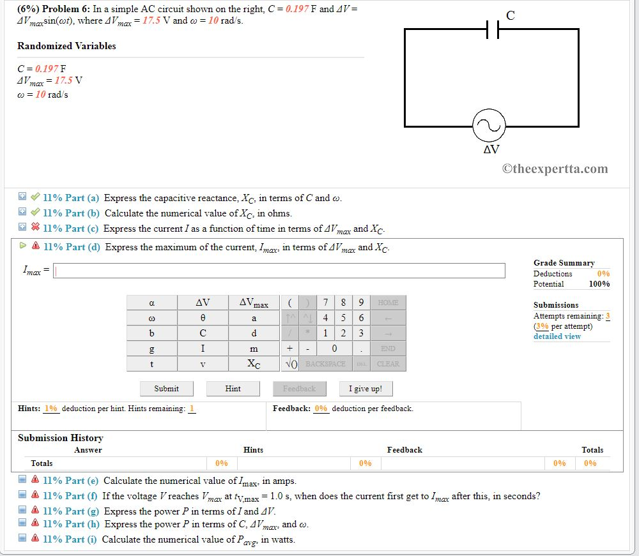The image size is (639, 556).
Task: Insert the ω symbol from the palette
Action: tap(153, 317)
